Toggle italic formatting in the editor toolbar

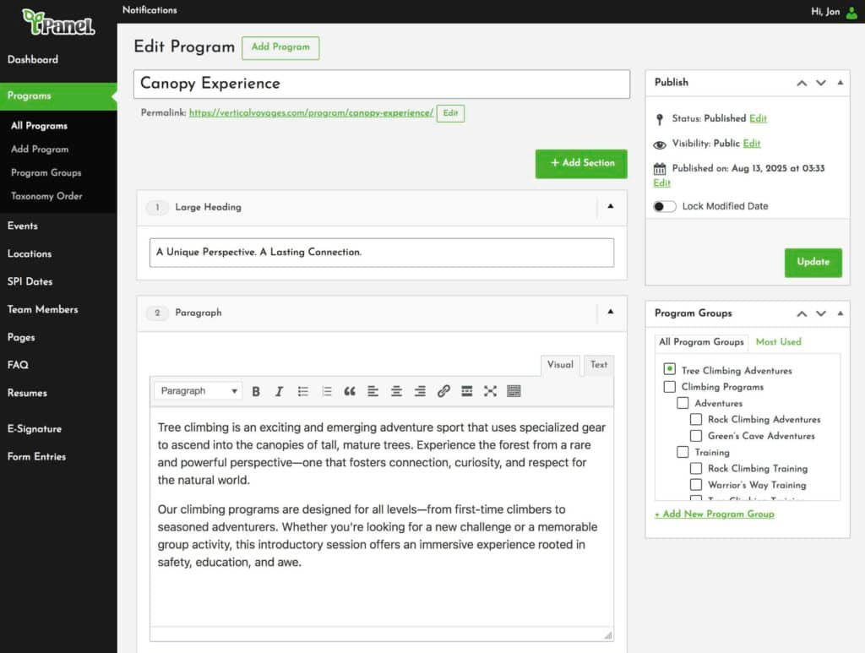(x=279, y=391)
